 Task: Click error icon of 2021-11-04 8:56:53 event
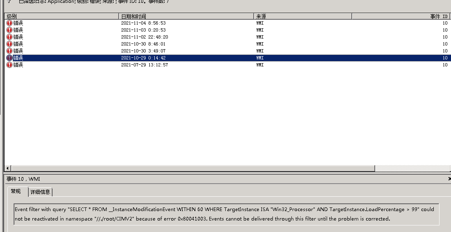point(9,23)
